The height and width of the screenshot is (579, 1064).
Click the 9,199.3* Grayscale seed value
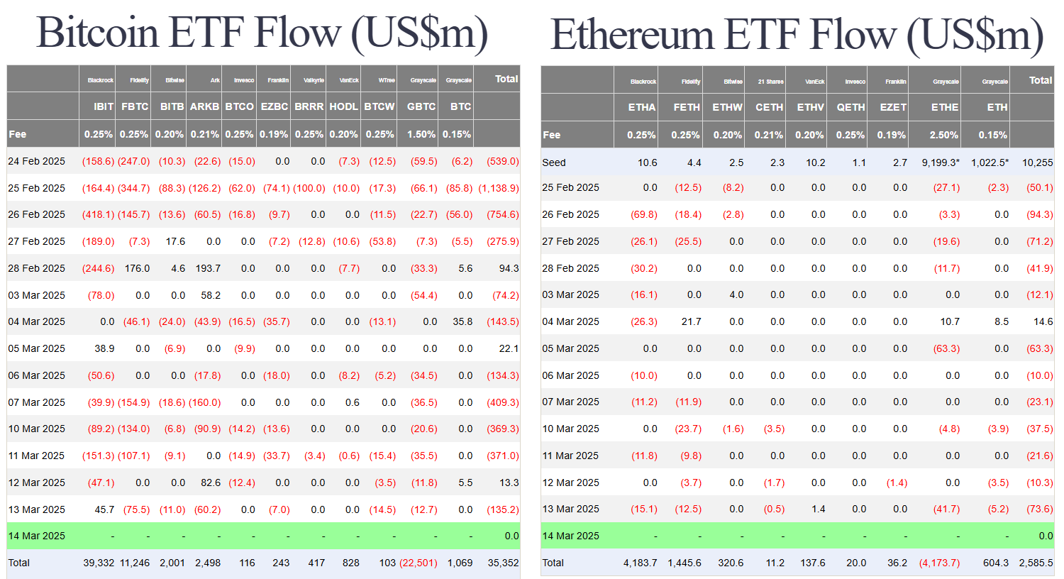pos(941,162)
